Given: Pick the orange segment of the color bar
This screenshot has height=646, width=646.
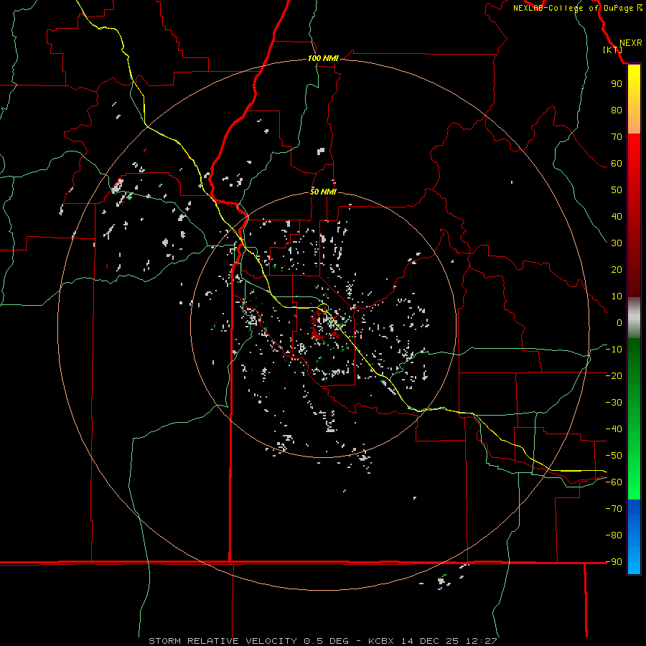Looking at the screenshot, I should (x=634, y=122).
